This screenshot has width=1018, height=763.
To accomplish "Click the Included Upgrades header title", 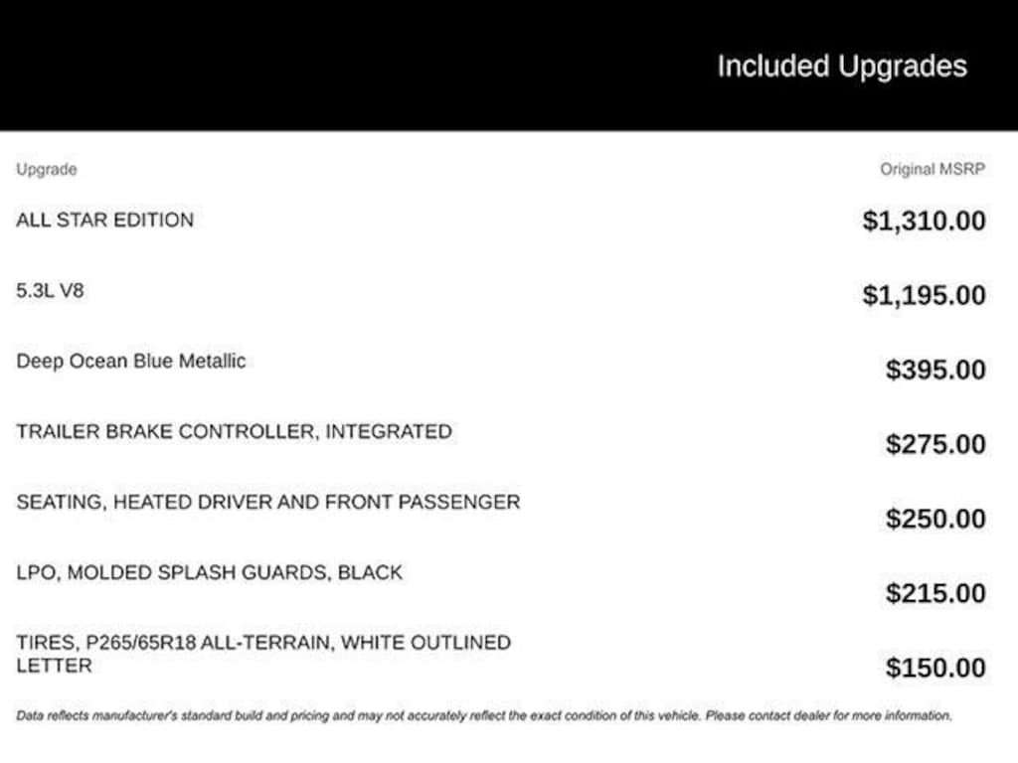I will pos(841,67).
